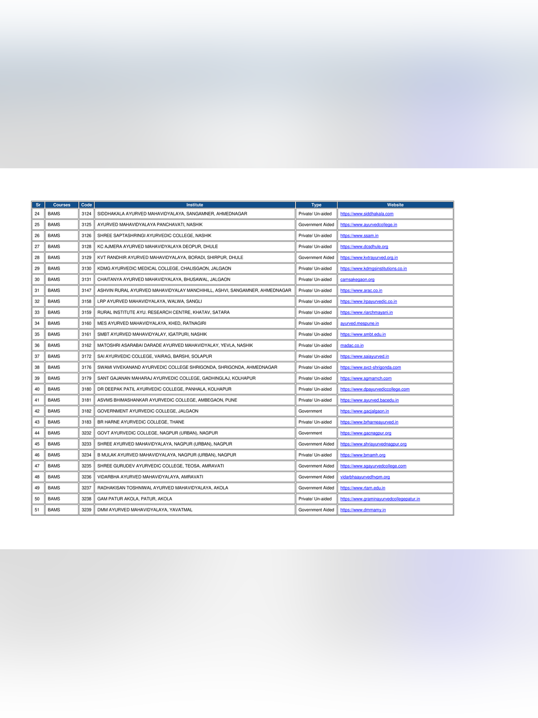This screenshot has width=538, height=718.
Task: Click 'RADHAKISAN TOSHNIWAL AYURVED MAHAVIDYALAYA, AKOLA'
Action: pyautogui.click(x=163, y=488)
